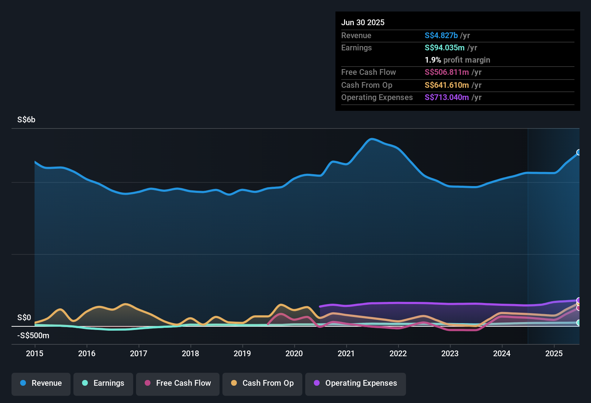
Task: Click the teal Earnings endpoint marker
Action: point(579,323)
